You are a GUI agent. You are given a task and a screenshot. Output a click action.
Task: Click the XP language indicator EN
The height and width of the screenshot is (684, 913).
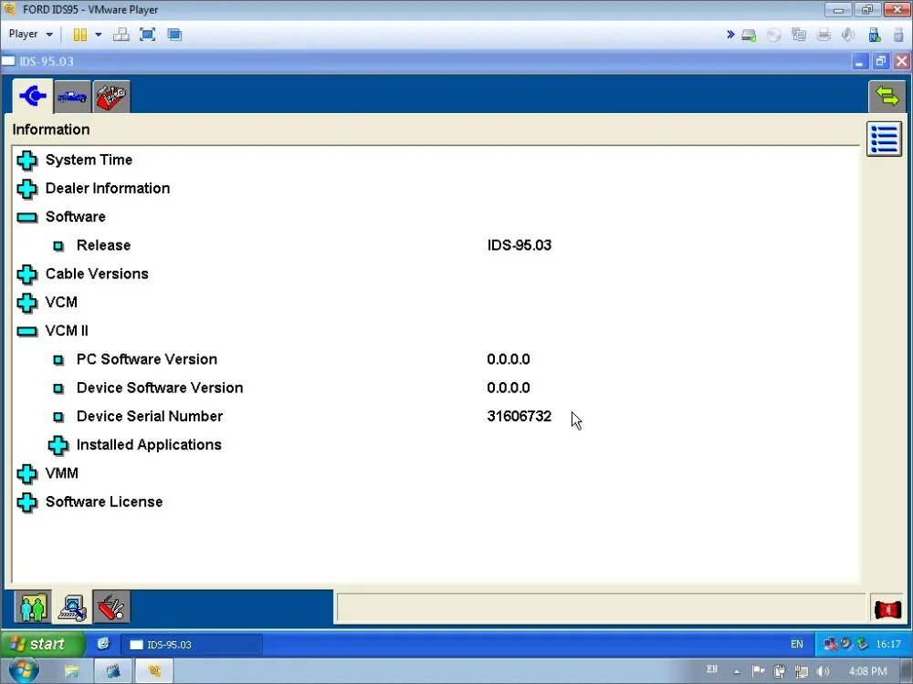(x=796, y=644)
